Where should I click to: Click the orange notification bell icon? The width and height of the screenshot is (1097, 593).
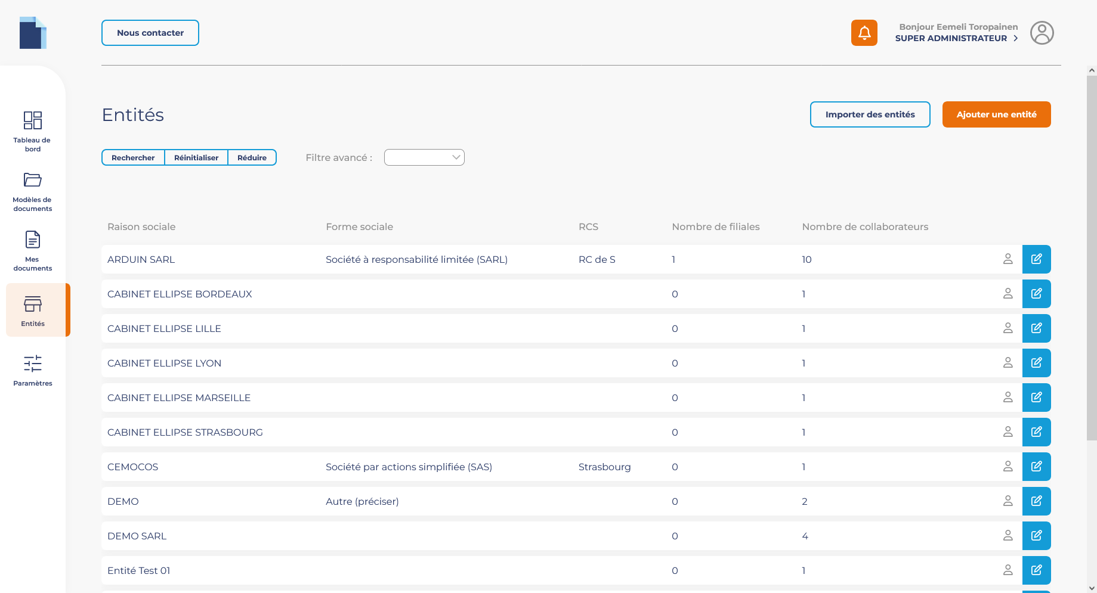[x=864, y=33]
